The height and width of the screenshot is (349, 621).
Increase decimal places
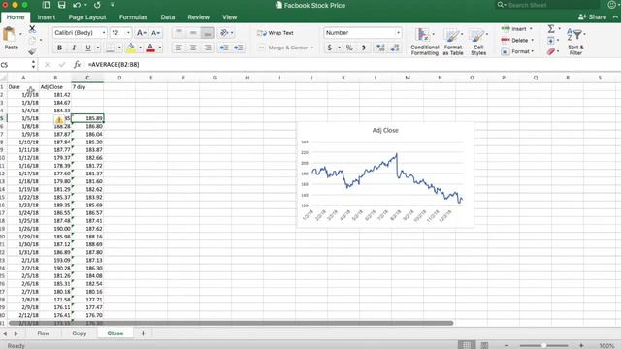(380, 48)
